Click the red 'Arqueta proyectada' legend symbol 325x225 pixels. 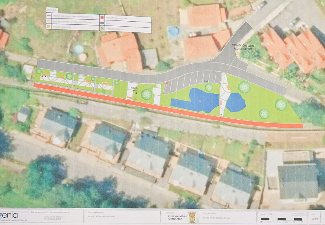tap(102, 18)
